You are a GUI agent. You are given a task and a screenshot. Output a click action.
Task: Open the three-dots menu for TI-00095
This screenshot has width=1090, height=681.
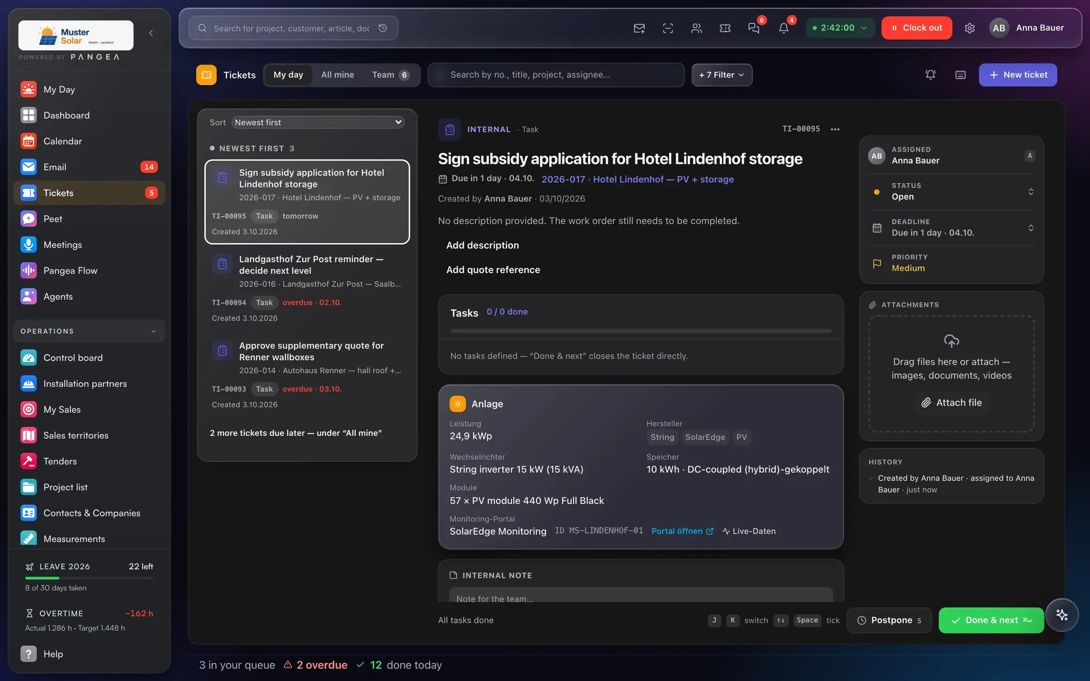pyautogui.click(x=835, y=129)
